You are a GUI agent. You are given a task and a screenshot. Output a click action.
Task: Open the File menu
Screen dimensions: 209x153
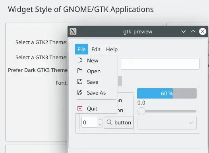tap(81, 49)
